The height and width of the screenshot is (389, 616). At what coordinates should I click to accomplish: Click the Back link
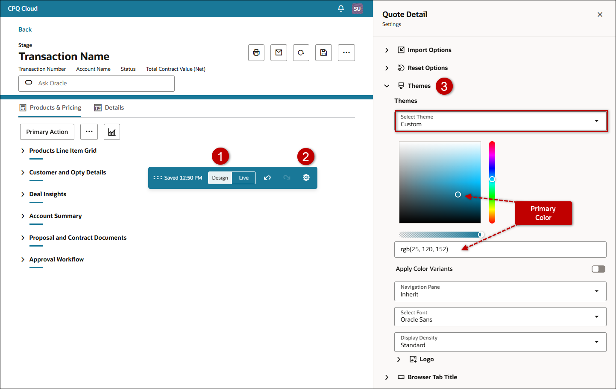[x=25, y=29]
